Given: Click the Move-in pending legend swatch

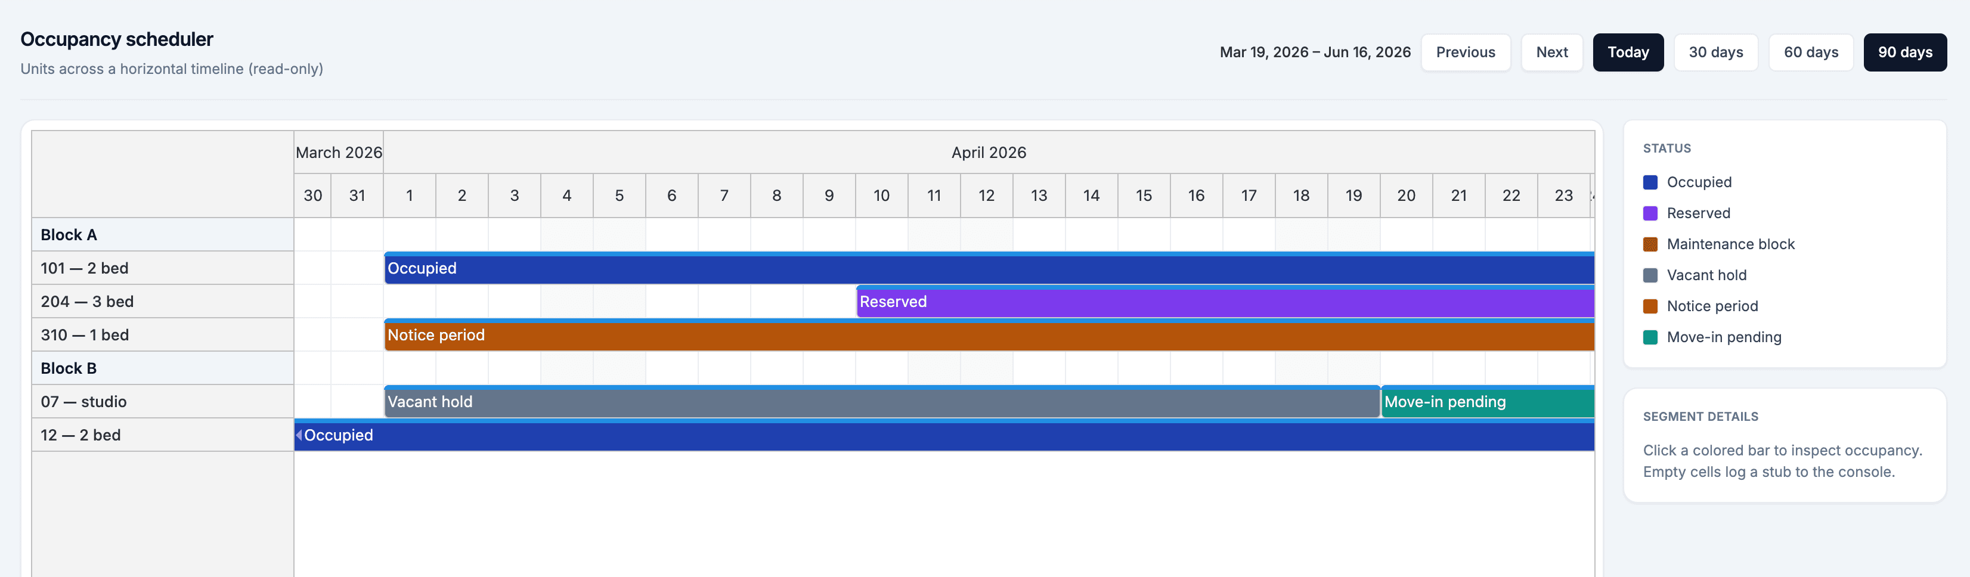Looking at the screenshot, I should tap(1650, 337).
